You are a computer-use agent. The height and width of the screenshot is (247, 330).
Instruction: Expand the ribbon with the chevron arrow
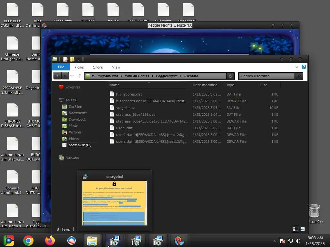pyautogui.click(x=296, y=67)
